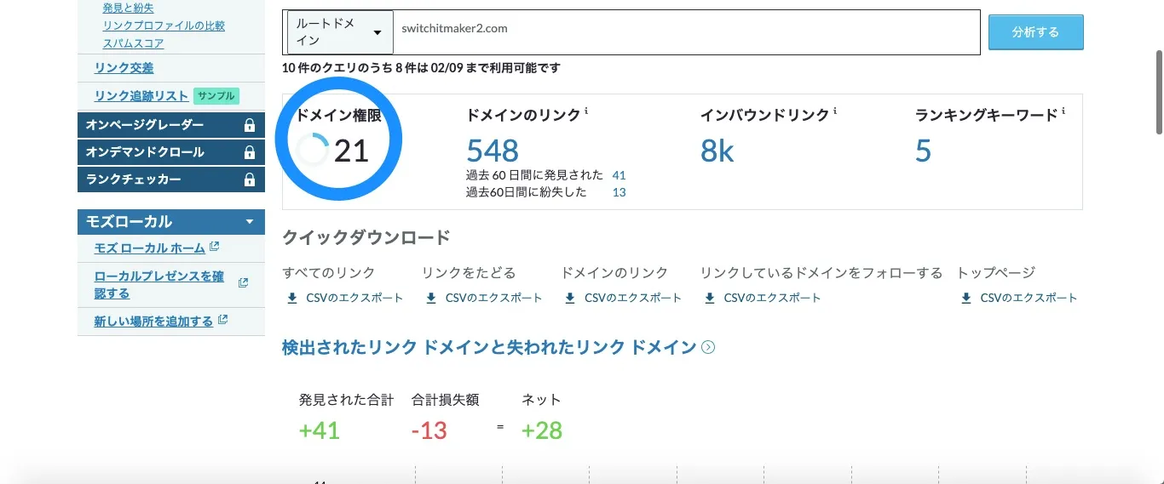Viewport: 1164px width, 484px height.
Task: Click download icon under リンクしているドメインをフォローする
Action: (710, 298)
